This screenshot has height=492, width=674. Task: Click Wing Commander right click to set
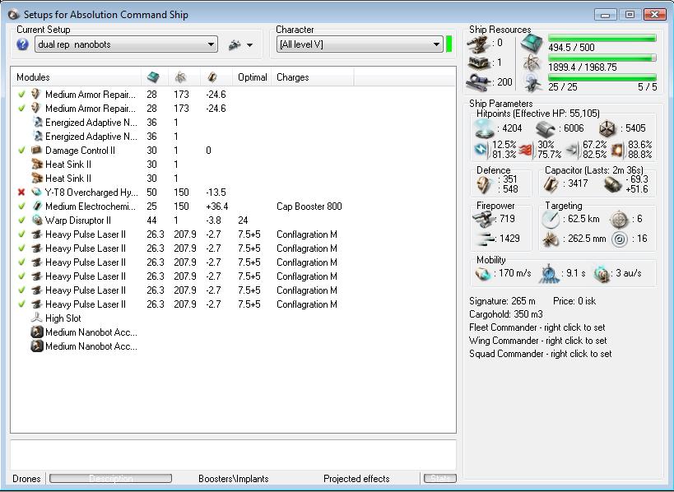537,341
